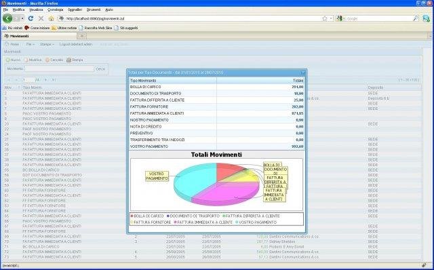Open the browser File menu
This screenshot has width=434, height=270.
(5, 9)
